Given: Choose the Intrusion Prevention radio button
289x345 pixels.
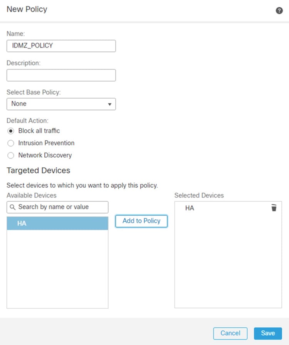Looking at the screenshot, I should click(x=10, y=143).
